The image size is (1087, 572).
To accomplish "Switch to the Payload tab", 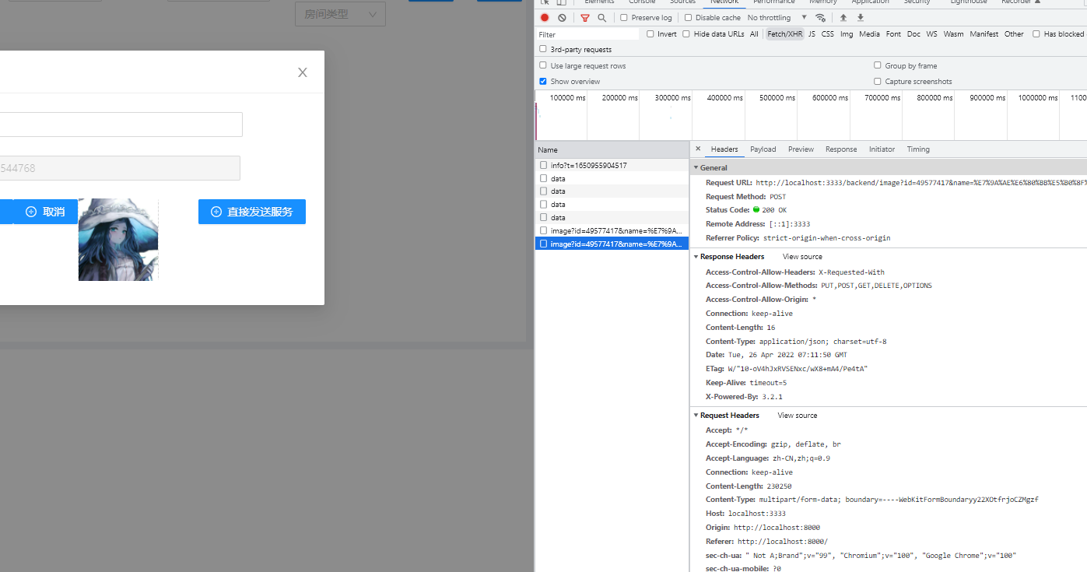I will (x=763, y=149).
